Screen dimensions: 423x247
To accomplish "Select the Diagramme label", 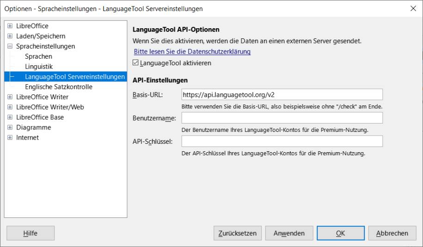I will tap(33, 127).
